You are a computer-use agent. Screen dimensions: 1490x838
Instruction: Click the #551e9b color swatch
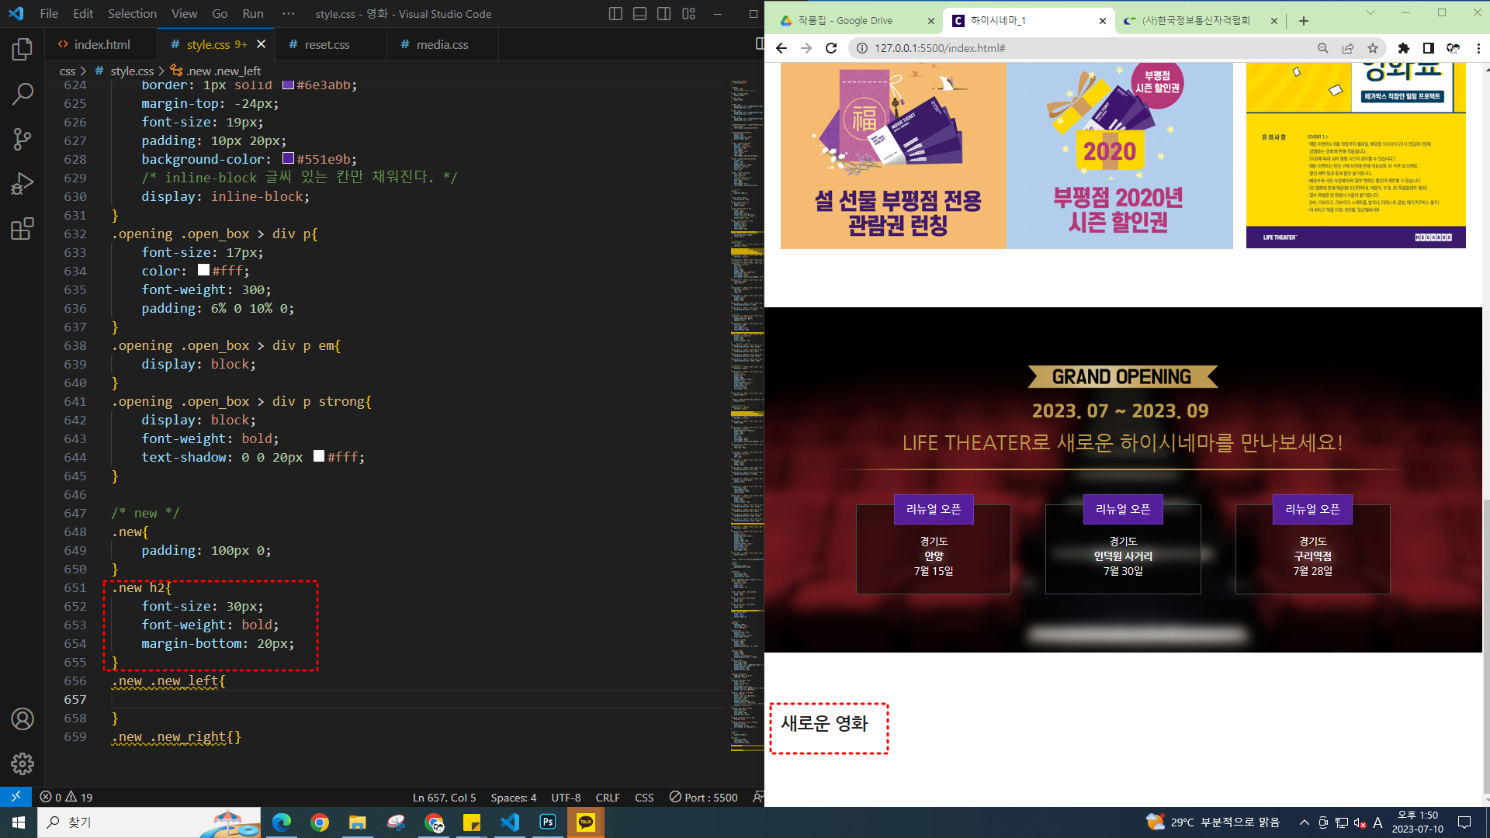[288, 158]
